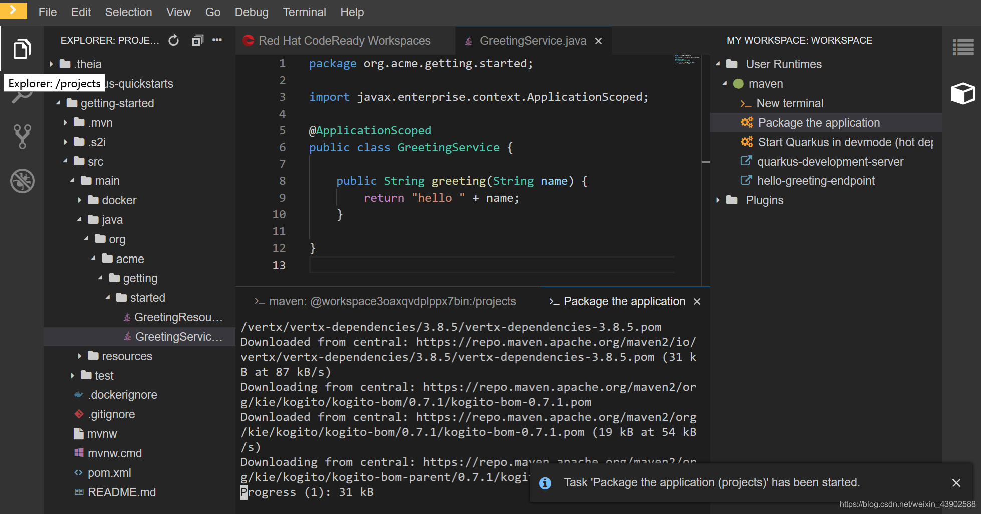
Task: Run the Package the application command
Action: [x=819, y=123]
